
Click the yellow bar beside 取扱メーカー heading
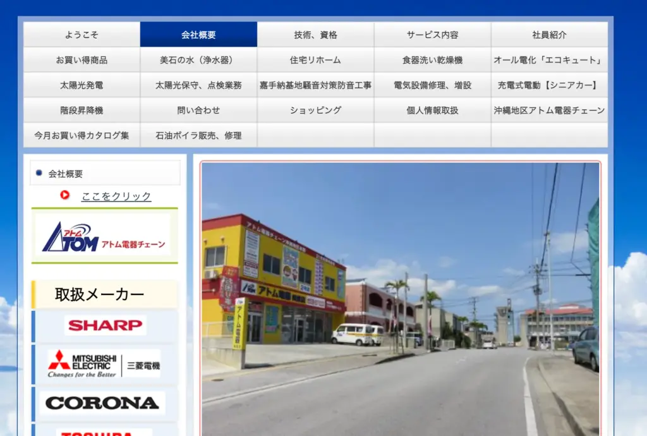[35, 294]
